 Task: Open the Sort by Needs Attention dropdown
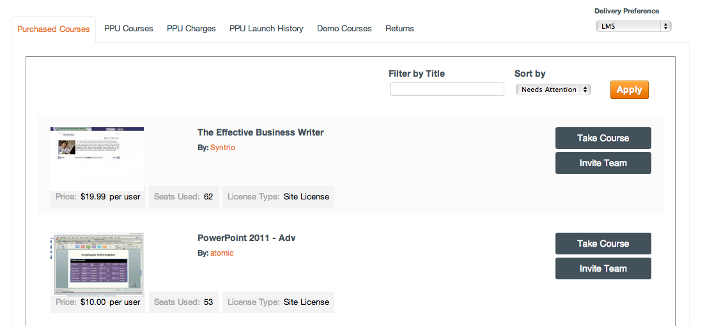coord(553,89)
